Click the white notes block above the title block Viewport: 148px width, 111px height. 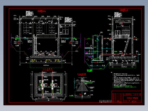tap(126, 80)
